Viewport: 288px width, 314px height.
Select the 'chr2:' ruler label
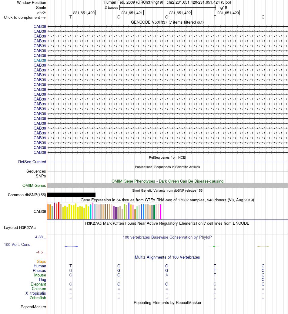[42, 13]
